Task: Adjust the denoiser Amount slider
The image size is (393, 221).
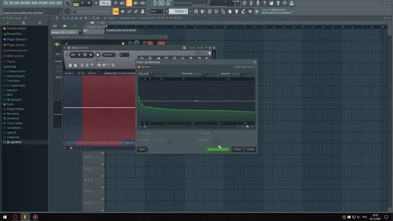Action: point(242,74)
